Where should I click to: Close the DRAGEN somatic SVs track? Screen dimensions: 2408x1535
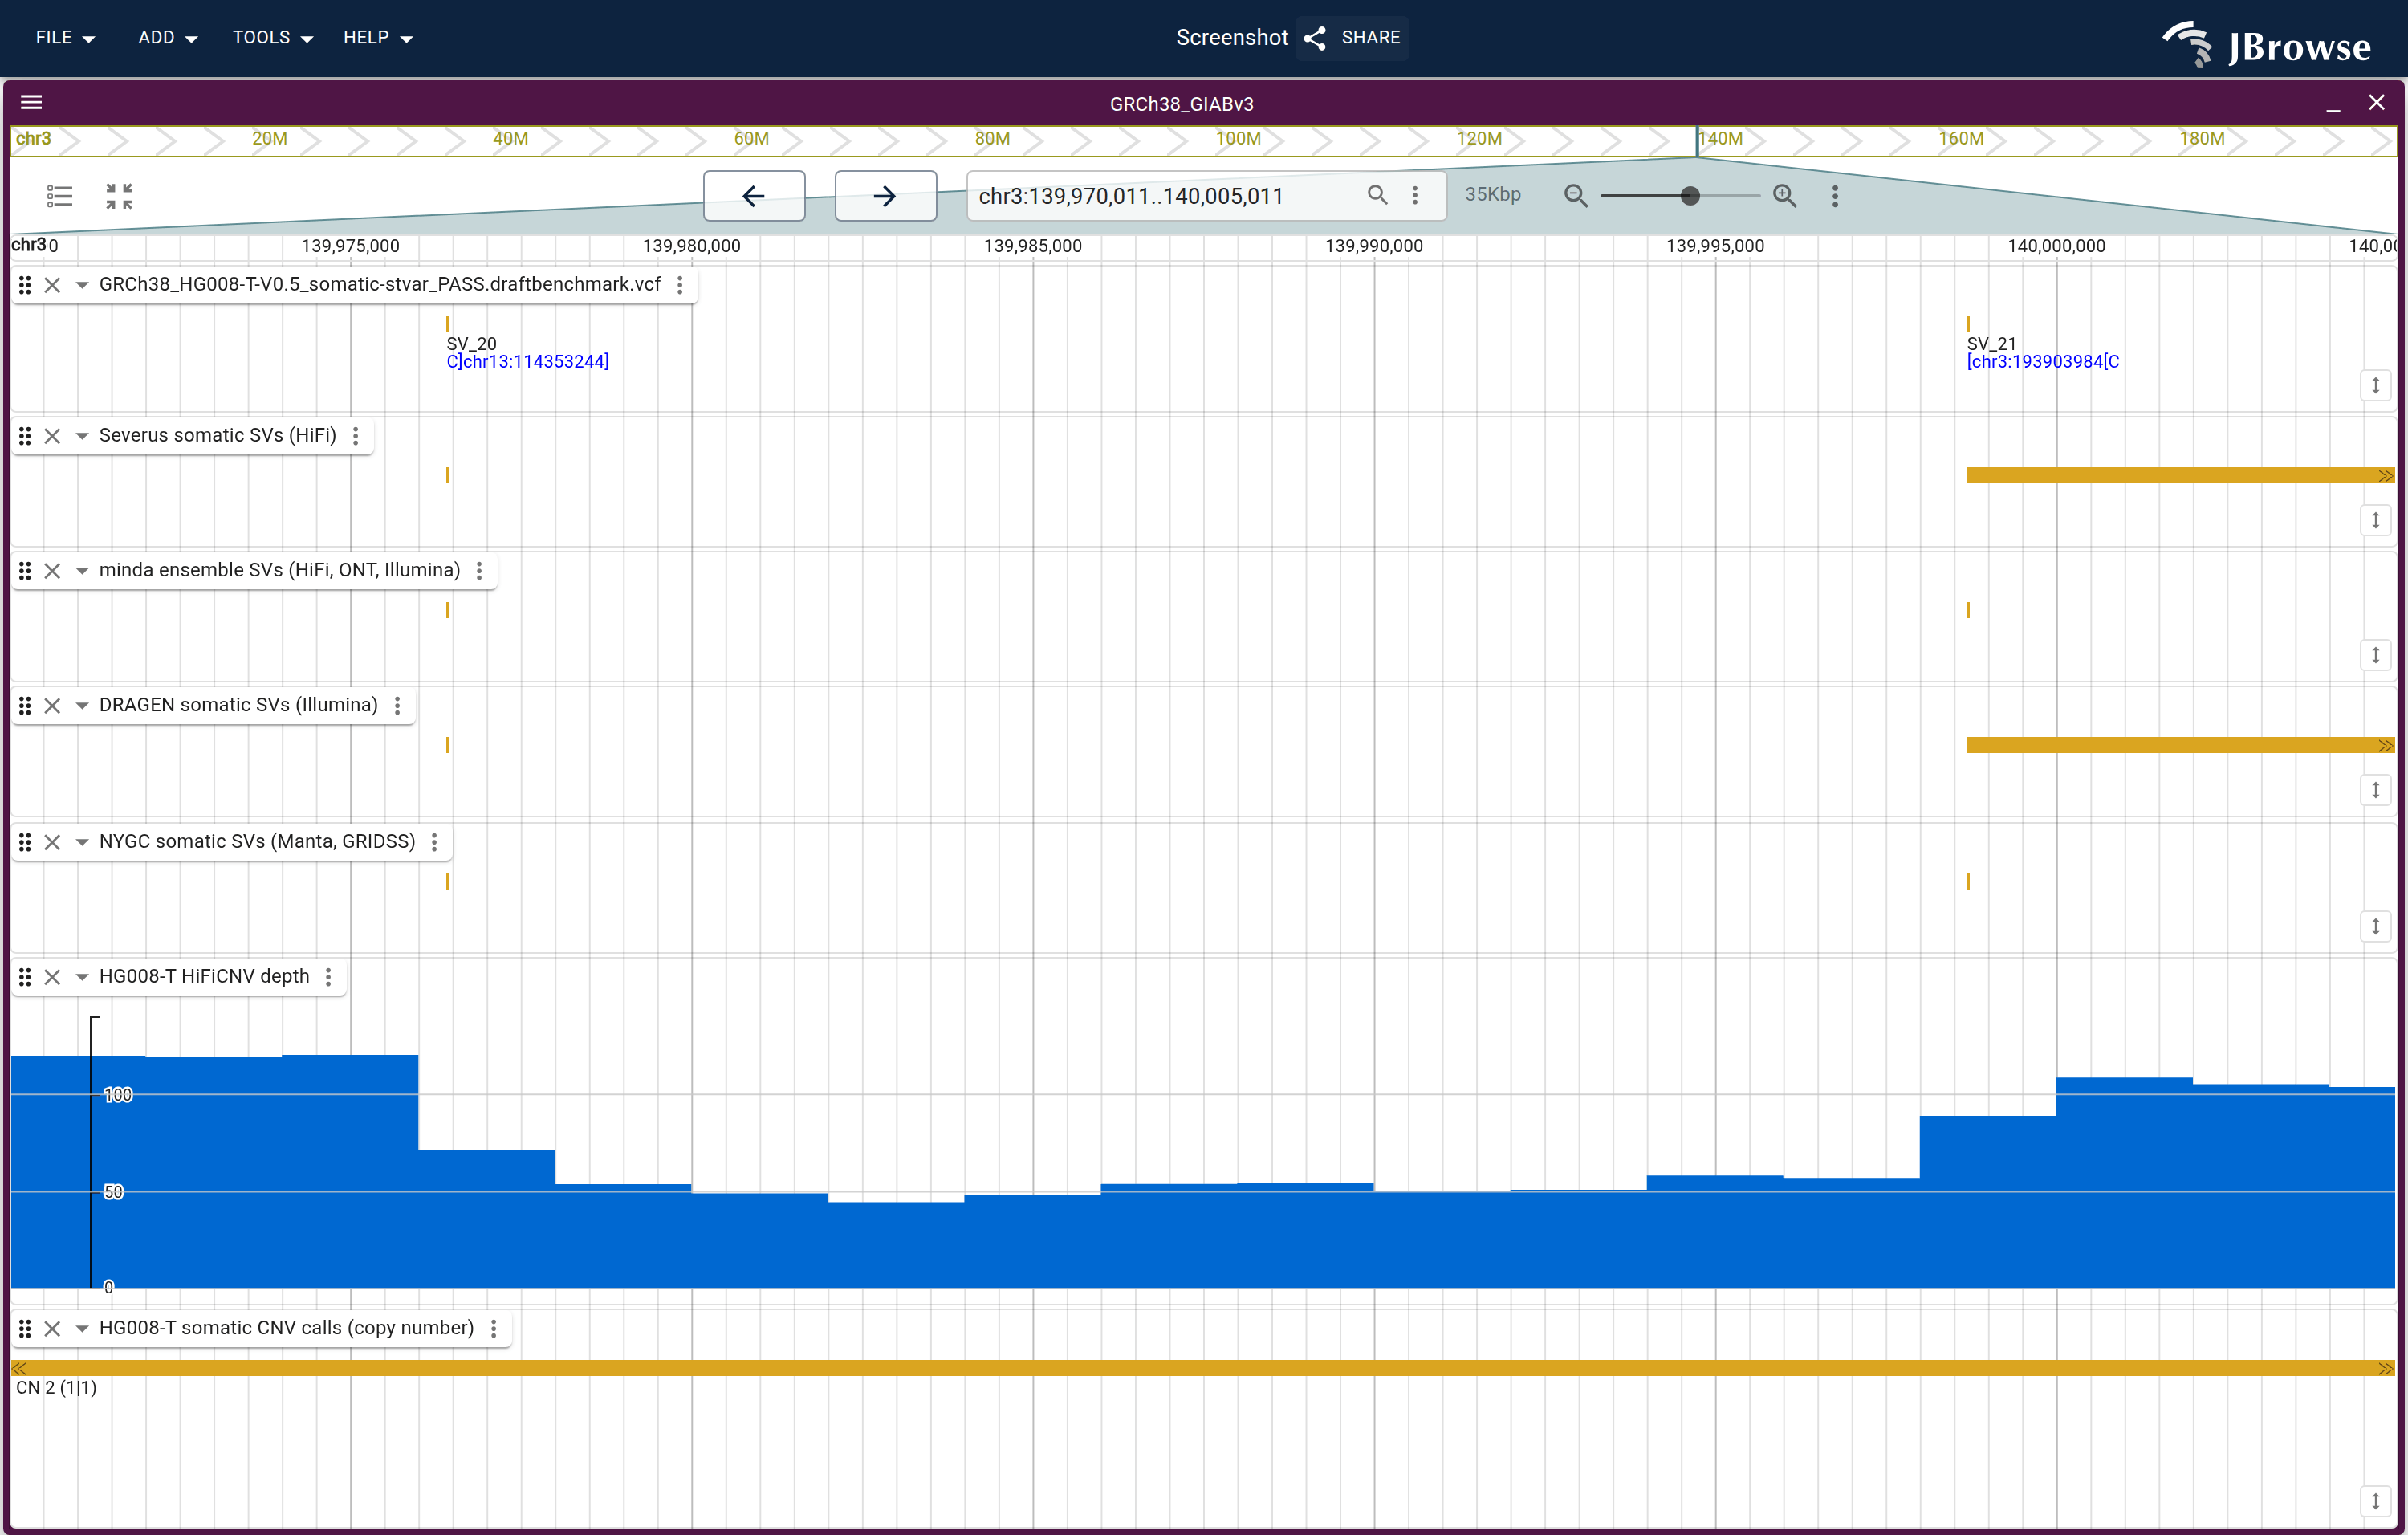(x=52, y=706)
